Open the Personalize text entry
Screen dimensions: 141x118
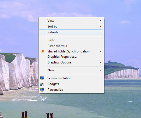click(55, 90)
